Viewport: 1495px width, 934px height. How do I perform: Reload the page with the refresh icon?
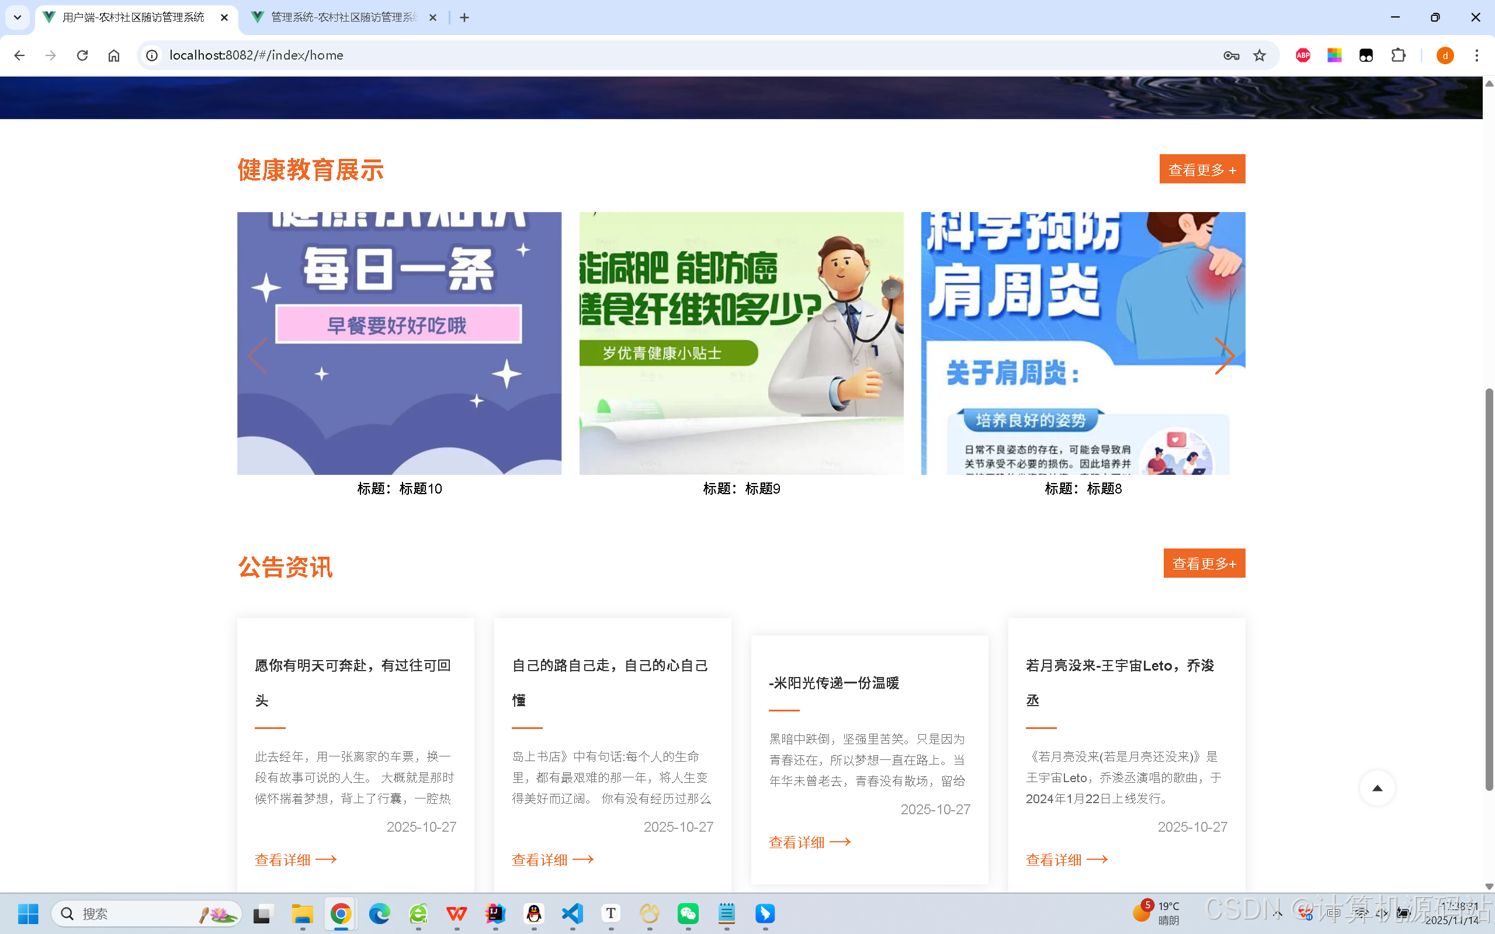click(82, 55)
